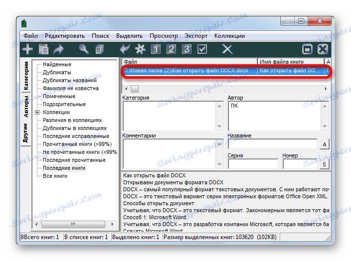
Task: Click the toolbar icon numbered 1
Action: click(156, 49)
